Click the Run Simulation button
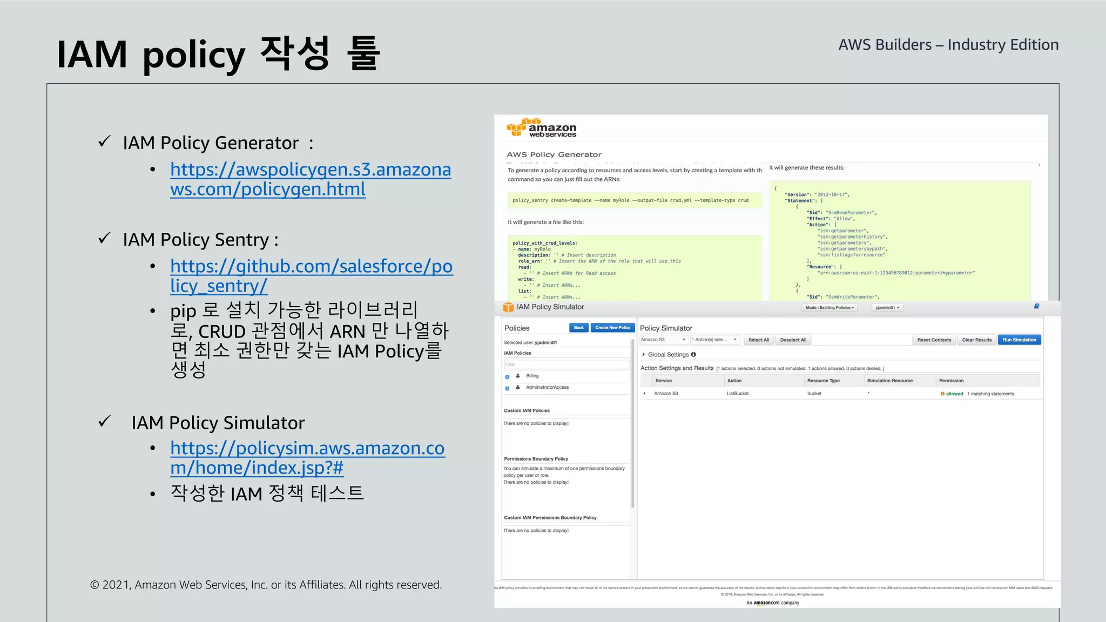 pos(1020,340)
